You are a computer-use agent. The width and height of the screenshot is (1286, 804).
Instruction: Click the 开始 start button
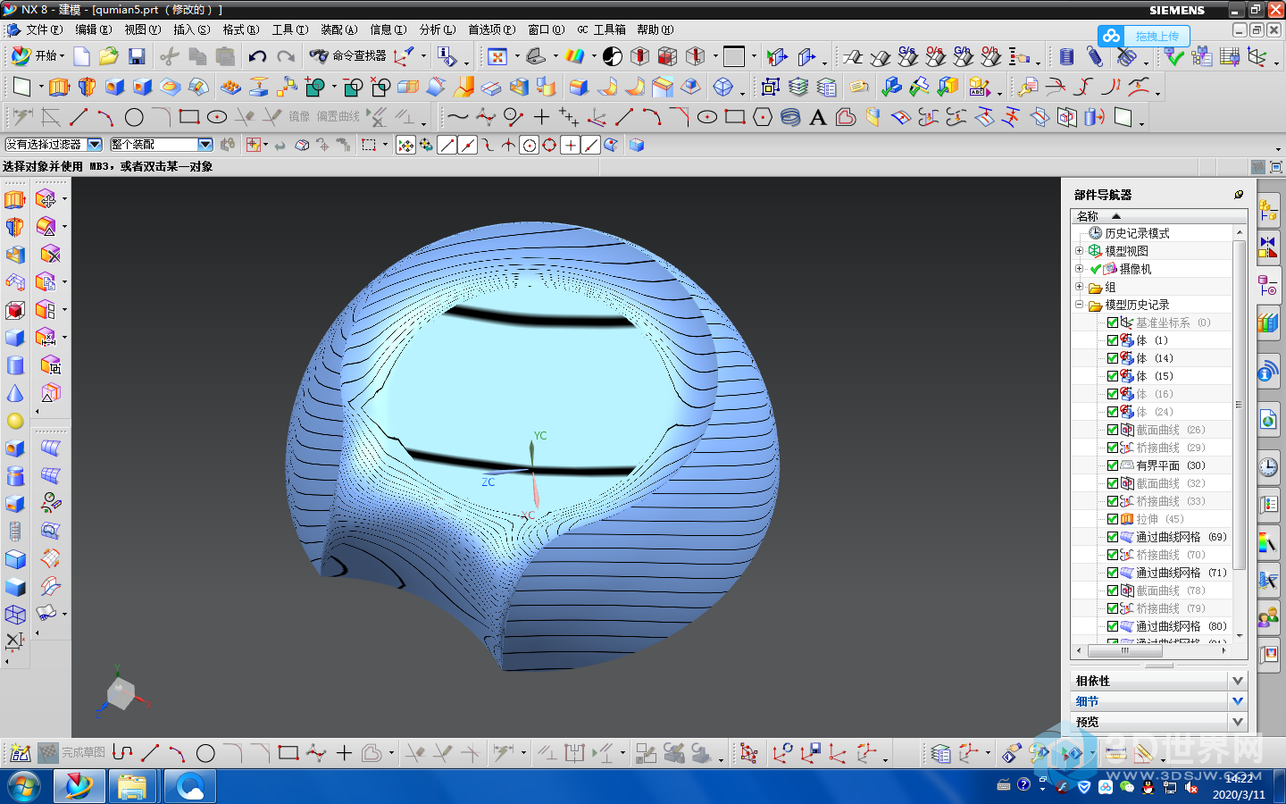pyautogui.click(x=38, y=56)
